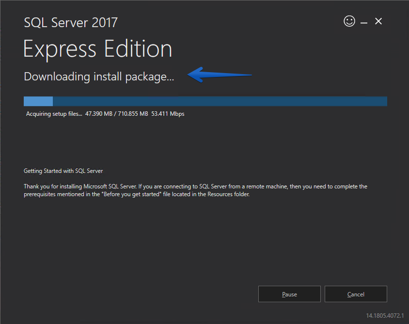
Task: Click the filled portion of progress bar
Action: click(38, 101)
